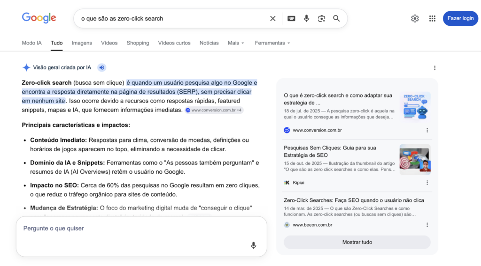
Task: Start voice search in the search bar
Action: point(306,18)
